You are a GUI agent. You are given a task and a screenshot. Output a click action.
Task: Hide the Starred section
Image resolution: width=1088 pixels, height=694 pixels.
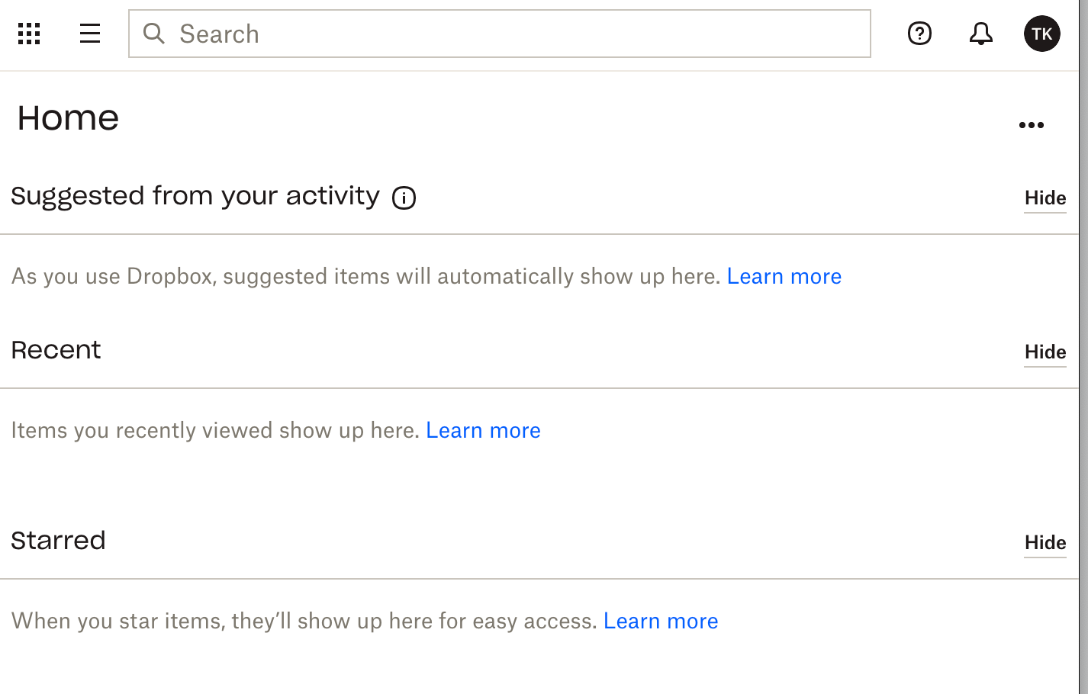[1045, 543]
